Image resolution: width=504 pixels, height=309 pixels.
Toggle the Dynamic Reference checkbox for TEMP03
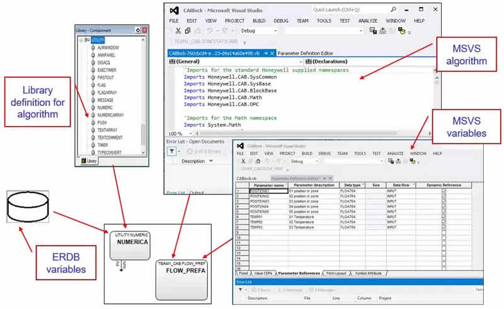444,227
